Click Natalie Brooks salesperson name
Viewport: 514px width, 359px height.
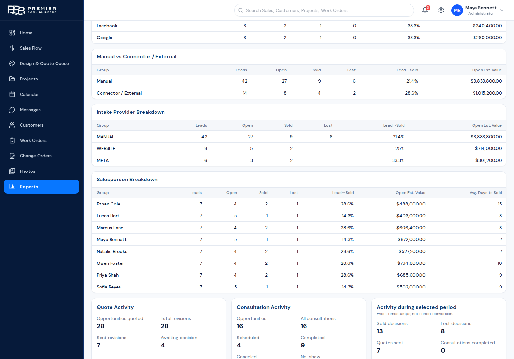112,251
